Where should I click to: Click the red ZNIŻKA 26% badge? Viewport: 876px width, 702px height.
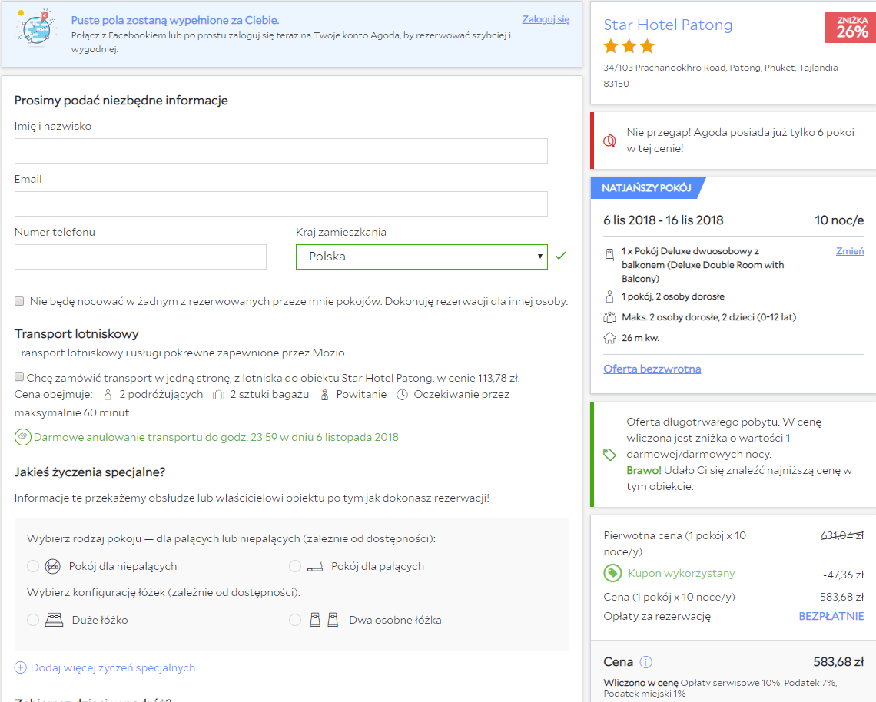pos(851,28)
